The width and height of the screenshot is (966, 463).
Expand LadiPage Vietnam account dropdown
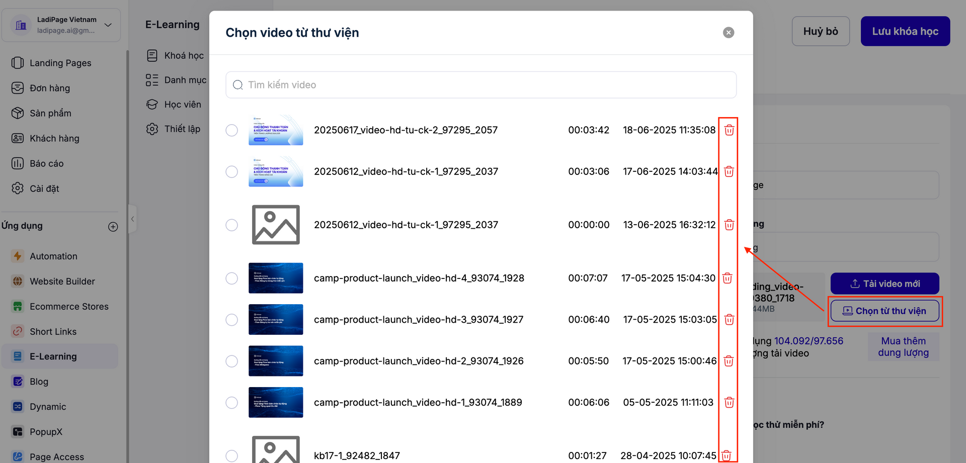tap(108, 25)
